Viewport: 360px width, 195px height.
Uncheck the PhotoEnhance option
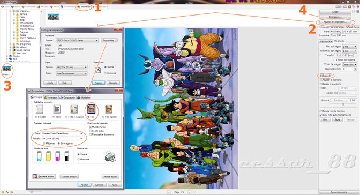click(x=90, y=127)
